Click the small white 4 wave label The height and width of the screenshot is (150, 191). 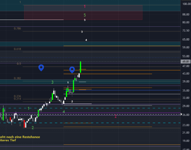point(86,40)
